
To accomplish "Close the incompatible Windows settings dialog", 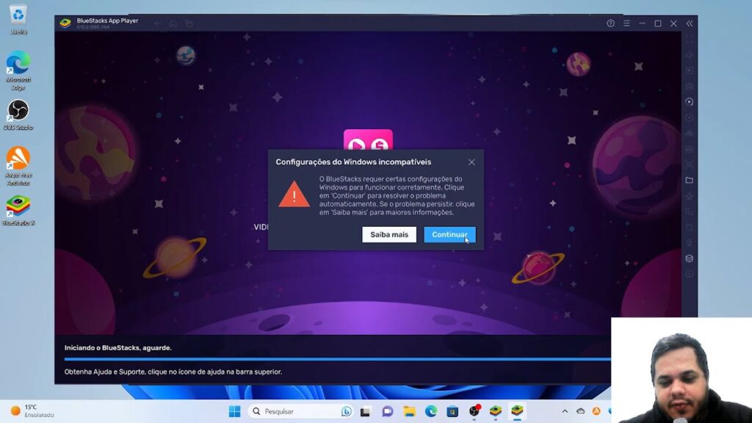I will tap(471, 162).
